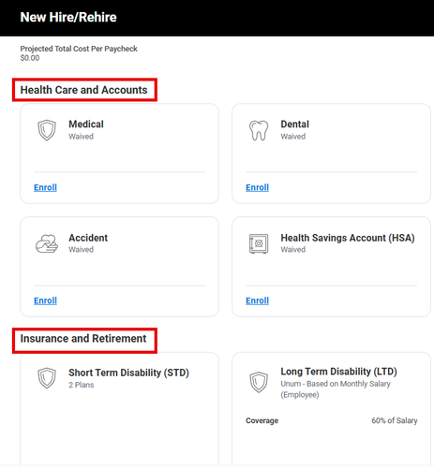
Task: Click the Health Care and Accounts heading
Action: [83, 90]
